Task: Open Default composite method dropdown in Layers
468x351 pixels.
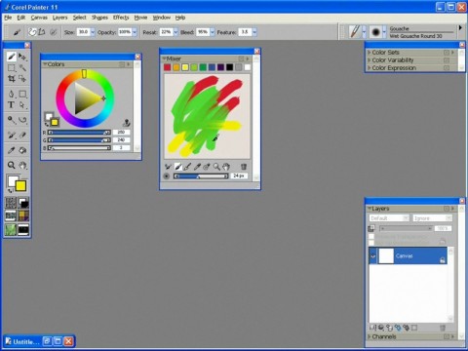Action: 389,218
